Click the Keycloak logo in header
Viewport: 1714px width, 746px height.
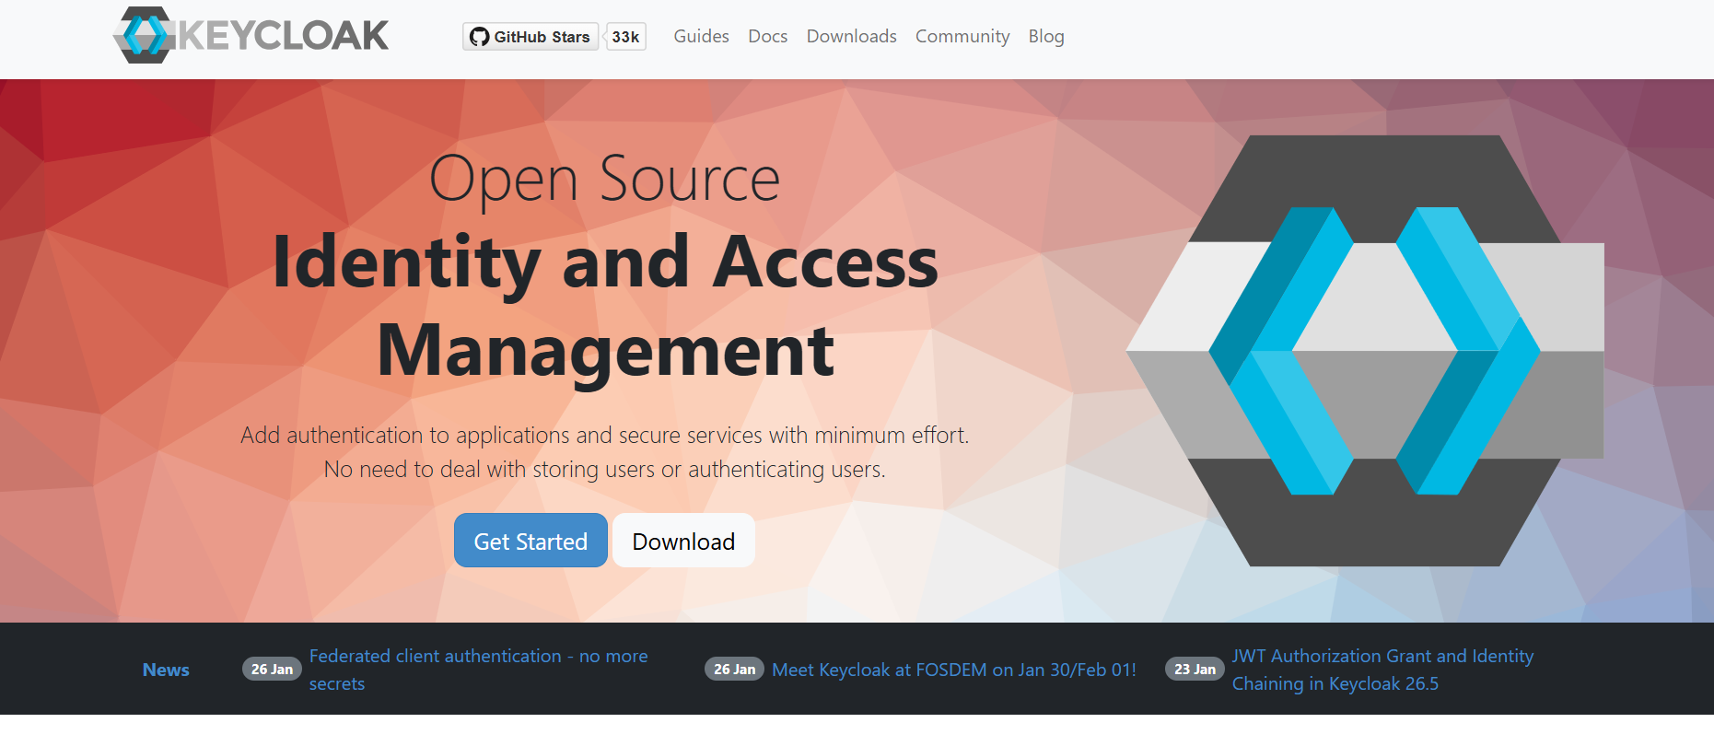point(251,36)
